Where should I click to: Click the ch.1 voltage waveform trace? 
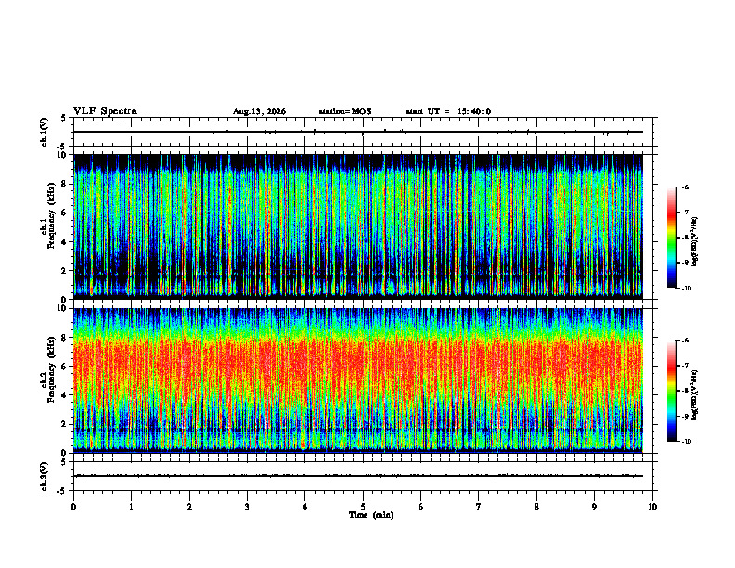[358, 132]
